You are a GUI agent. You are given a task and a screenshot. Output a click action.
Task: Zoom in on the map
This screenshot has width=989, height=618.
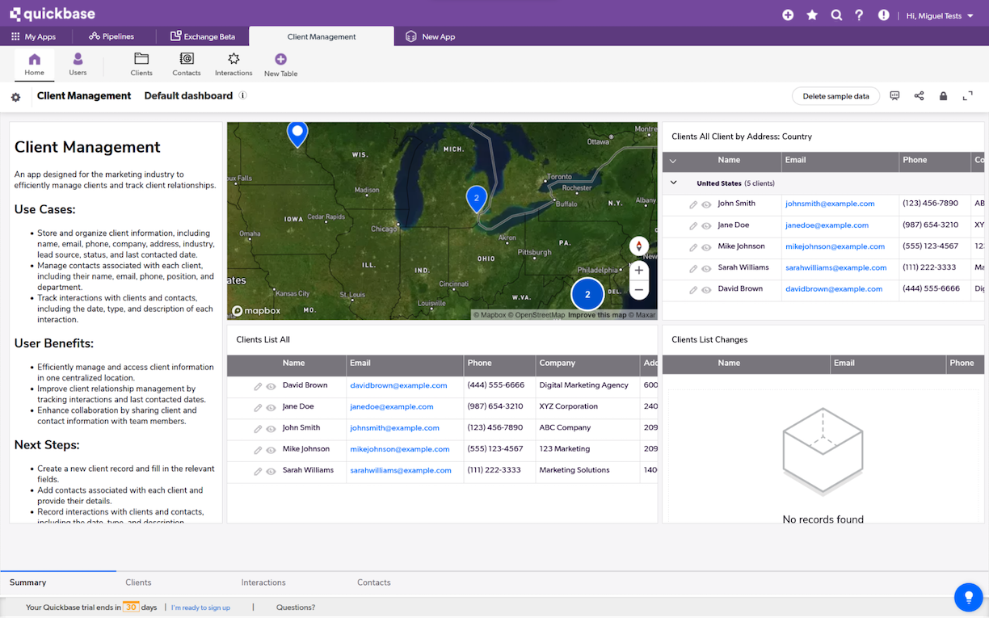coord(638,271)
